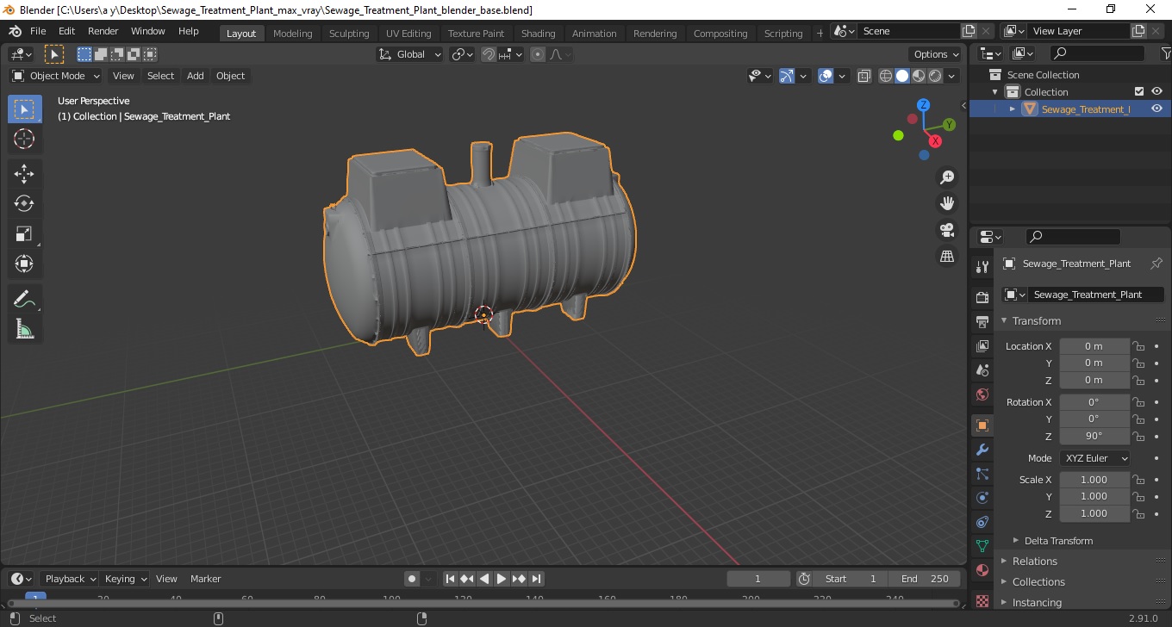This screenshot has width=1172, height=627.
Task: Open the rotation Mode XYZ Euler dropdown
Action: 1094,458
